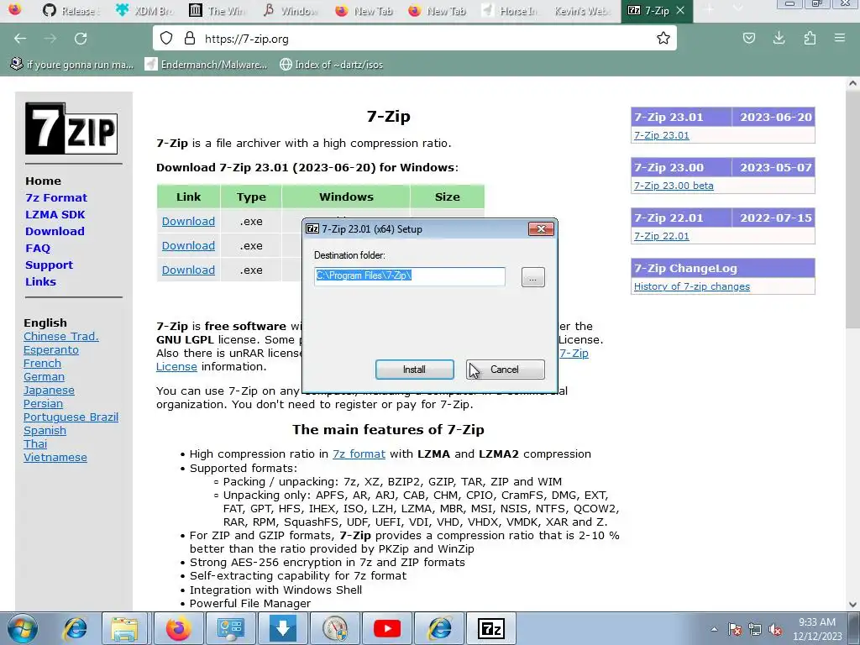
Task: Open LZMA SDK sidebar link
Action: pyautogui.click(x=55, y=214)
